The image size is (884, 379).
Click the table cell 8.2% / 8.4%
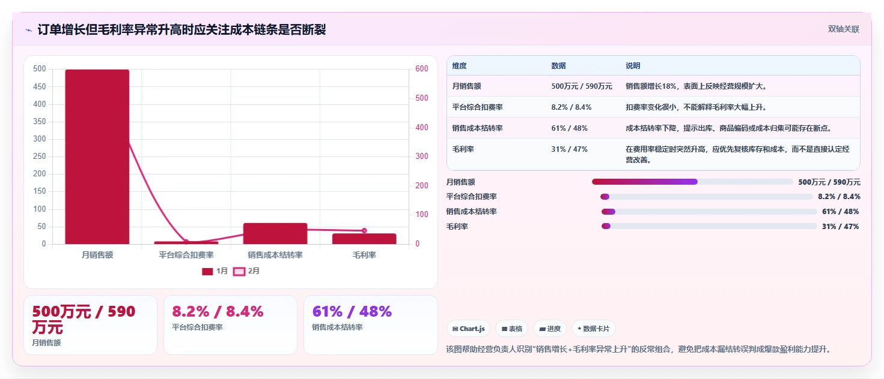tap(571, 107)
